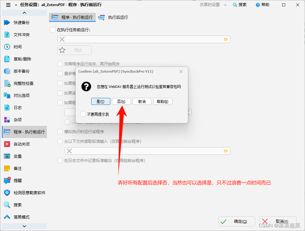Open the 快速备份 sidebar section
This screenshot has width=305, height=231.
click(x=24, y=22)
